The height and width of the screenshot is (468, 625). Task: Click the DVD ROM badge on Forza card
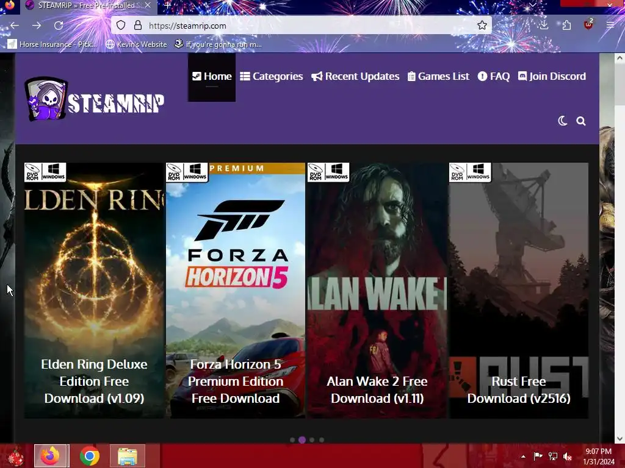coord(174,172)
